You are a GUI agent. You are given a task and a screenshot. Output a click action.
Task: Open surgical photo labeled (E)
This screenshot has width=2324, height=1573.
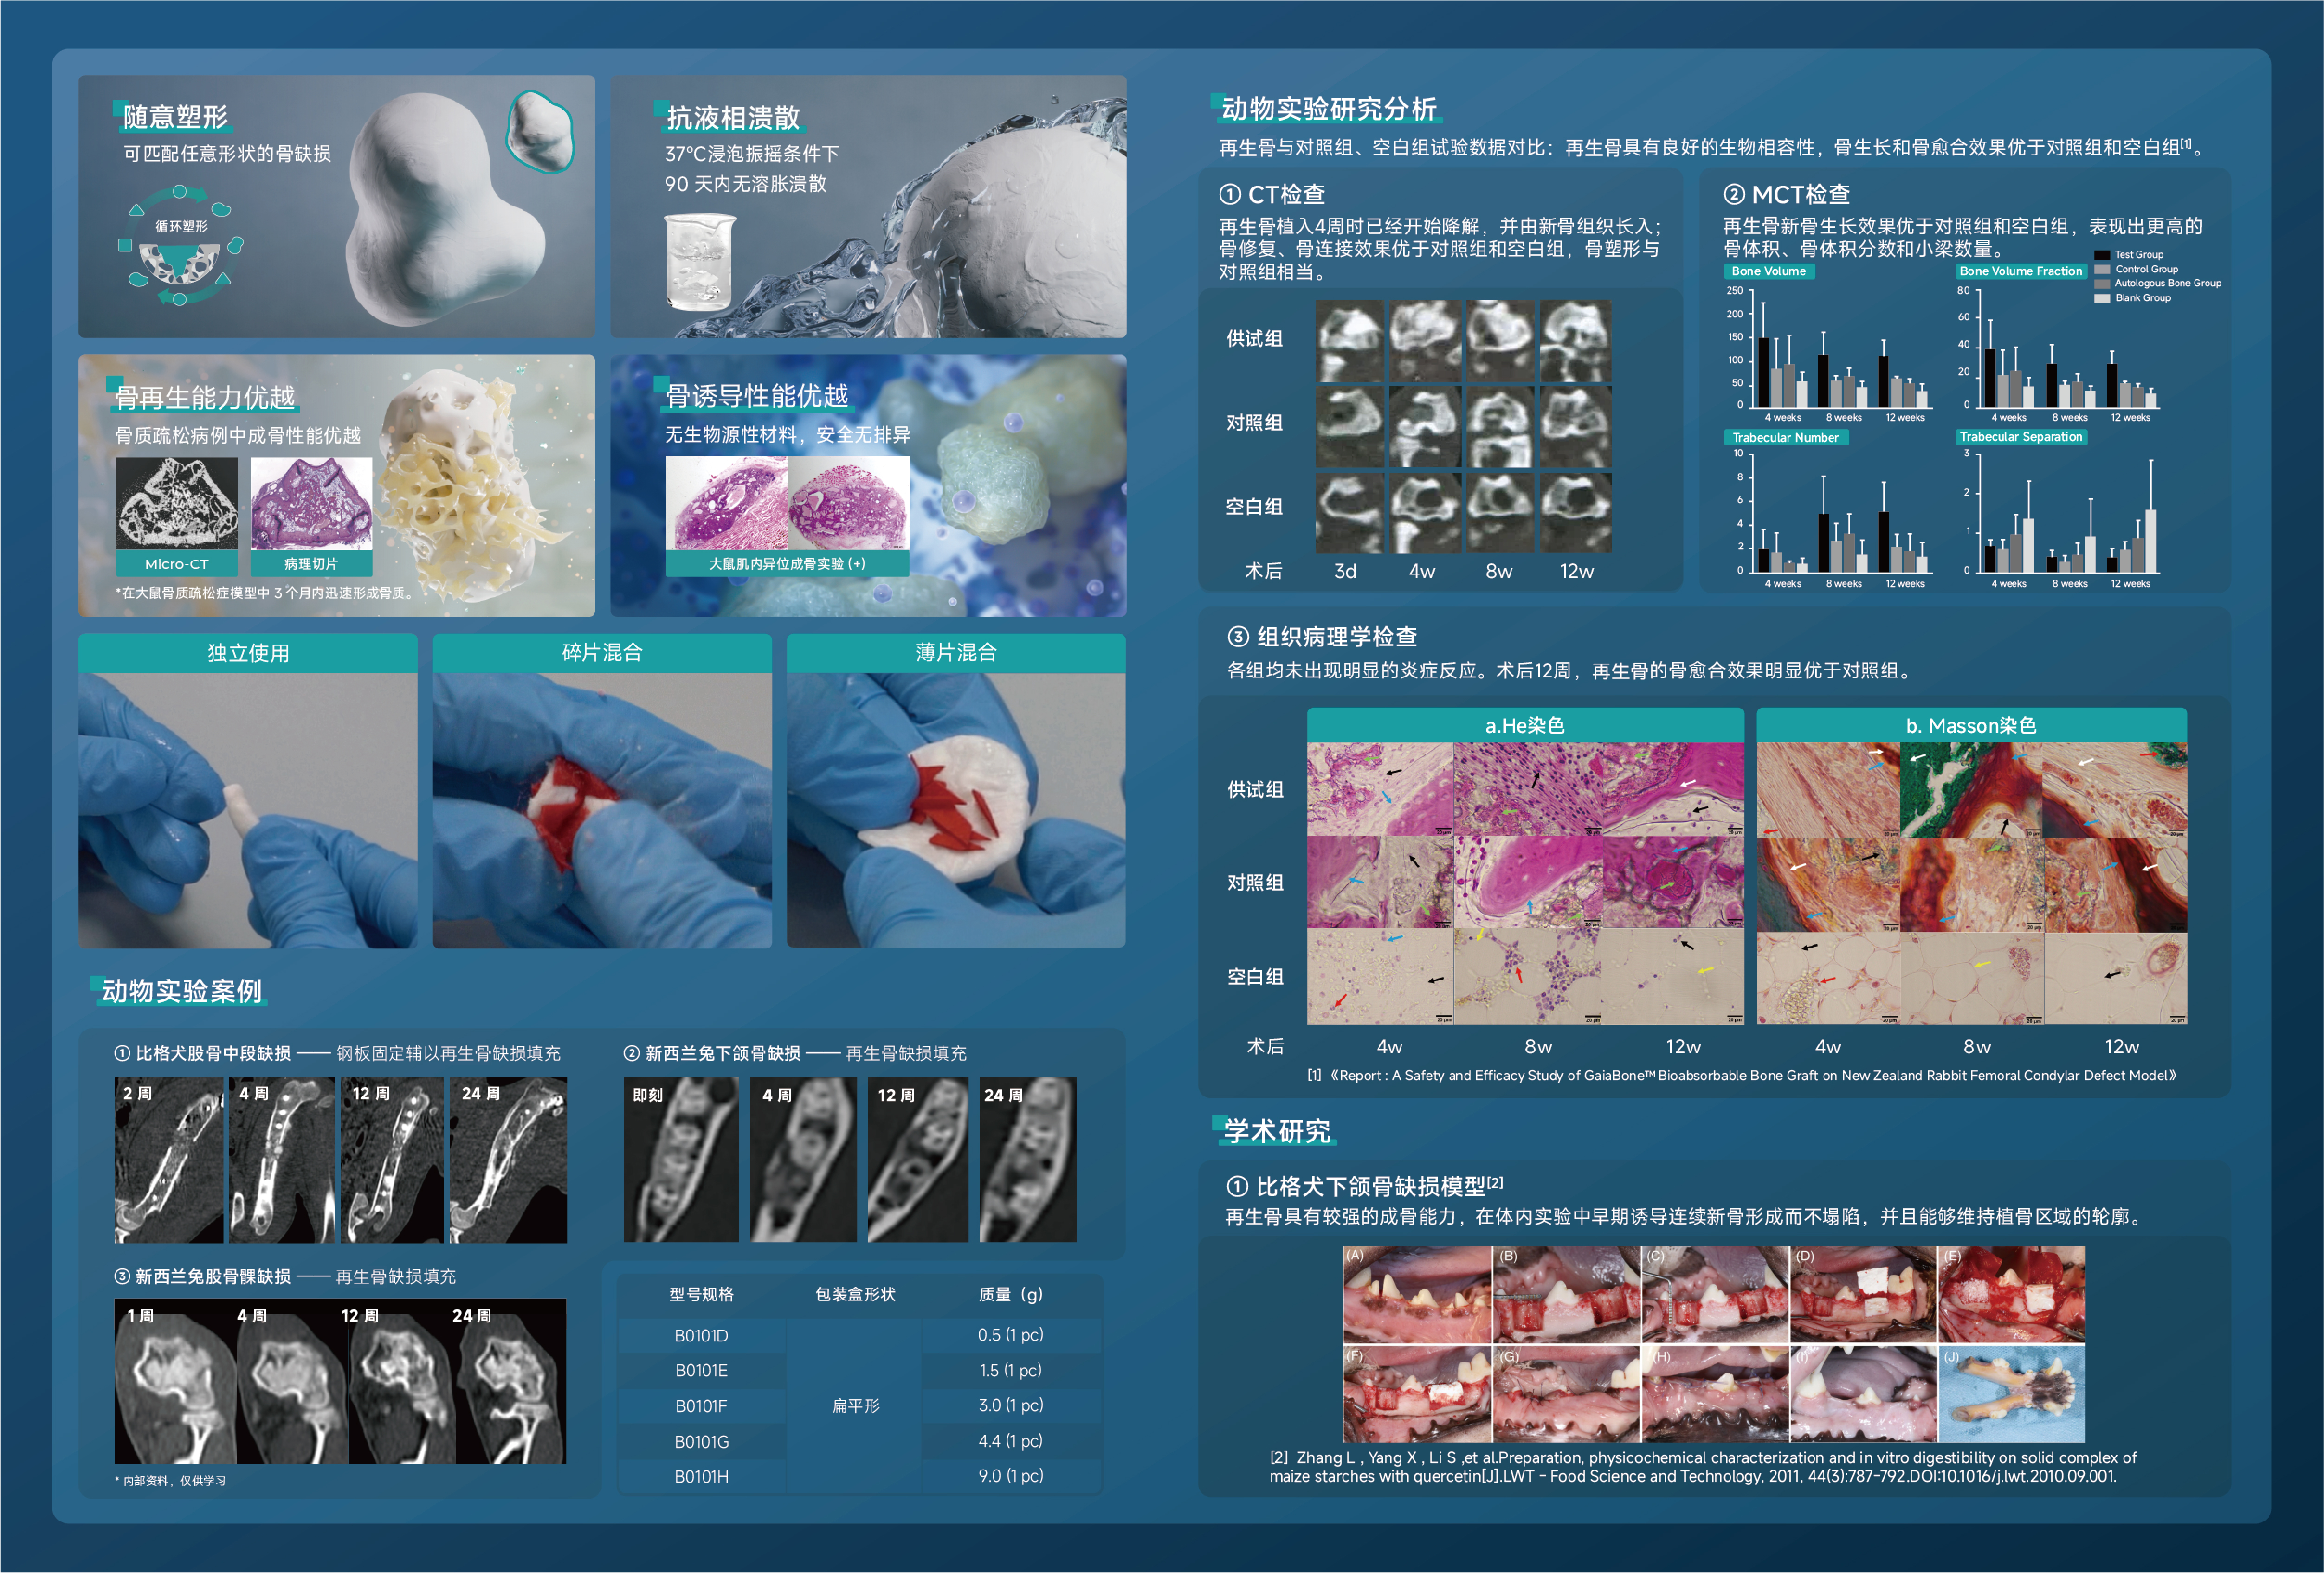pyautogui.click(x=2012, y=1294)
